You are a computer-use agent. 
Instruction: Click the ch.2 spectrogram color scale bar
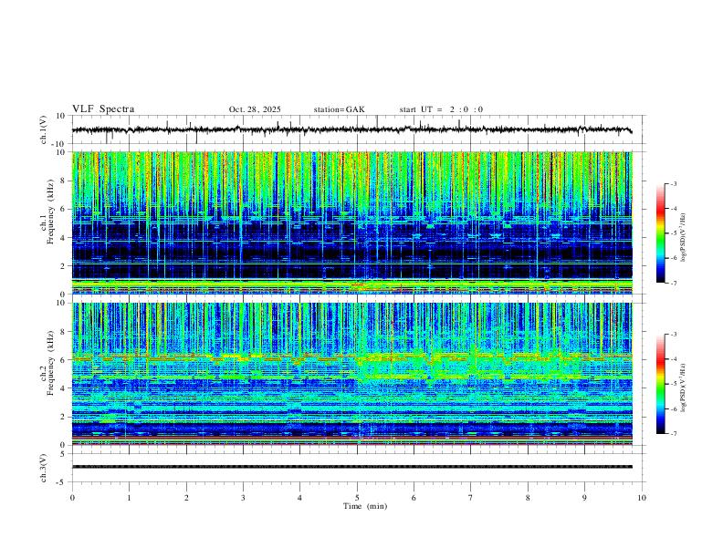click(x=660, y=384)
